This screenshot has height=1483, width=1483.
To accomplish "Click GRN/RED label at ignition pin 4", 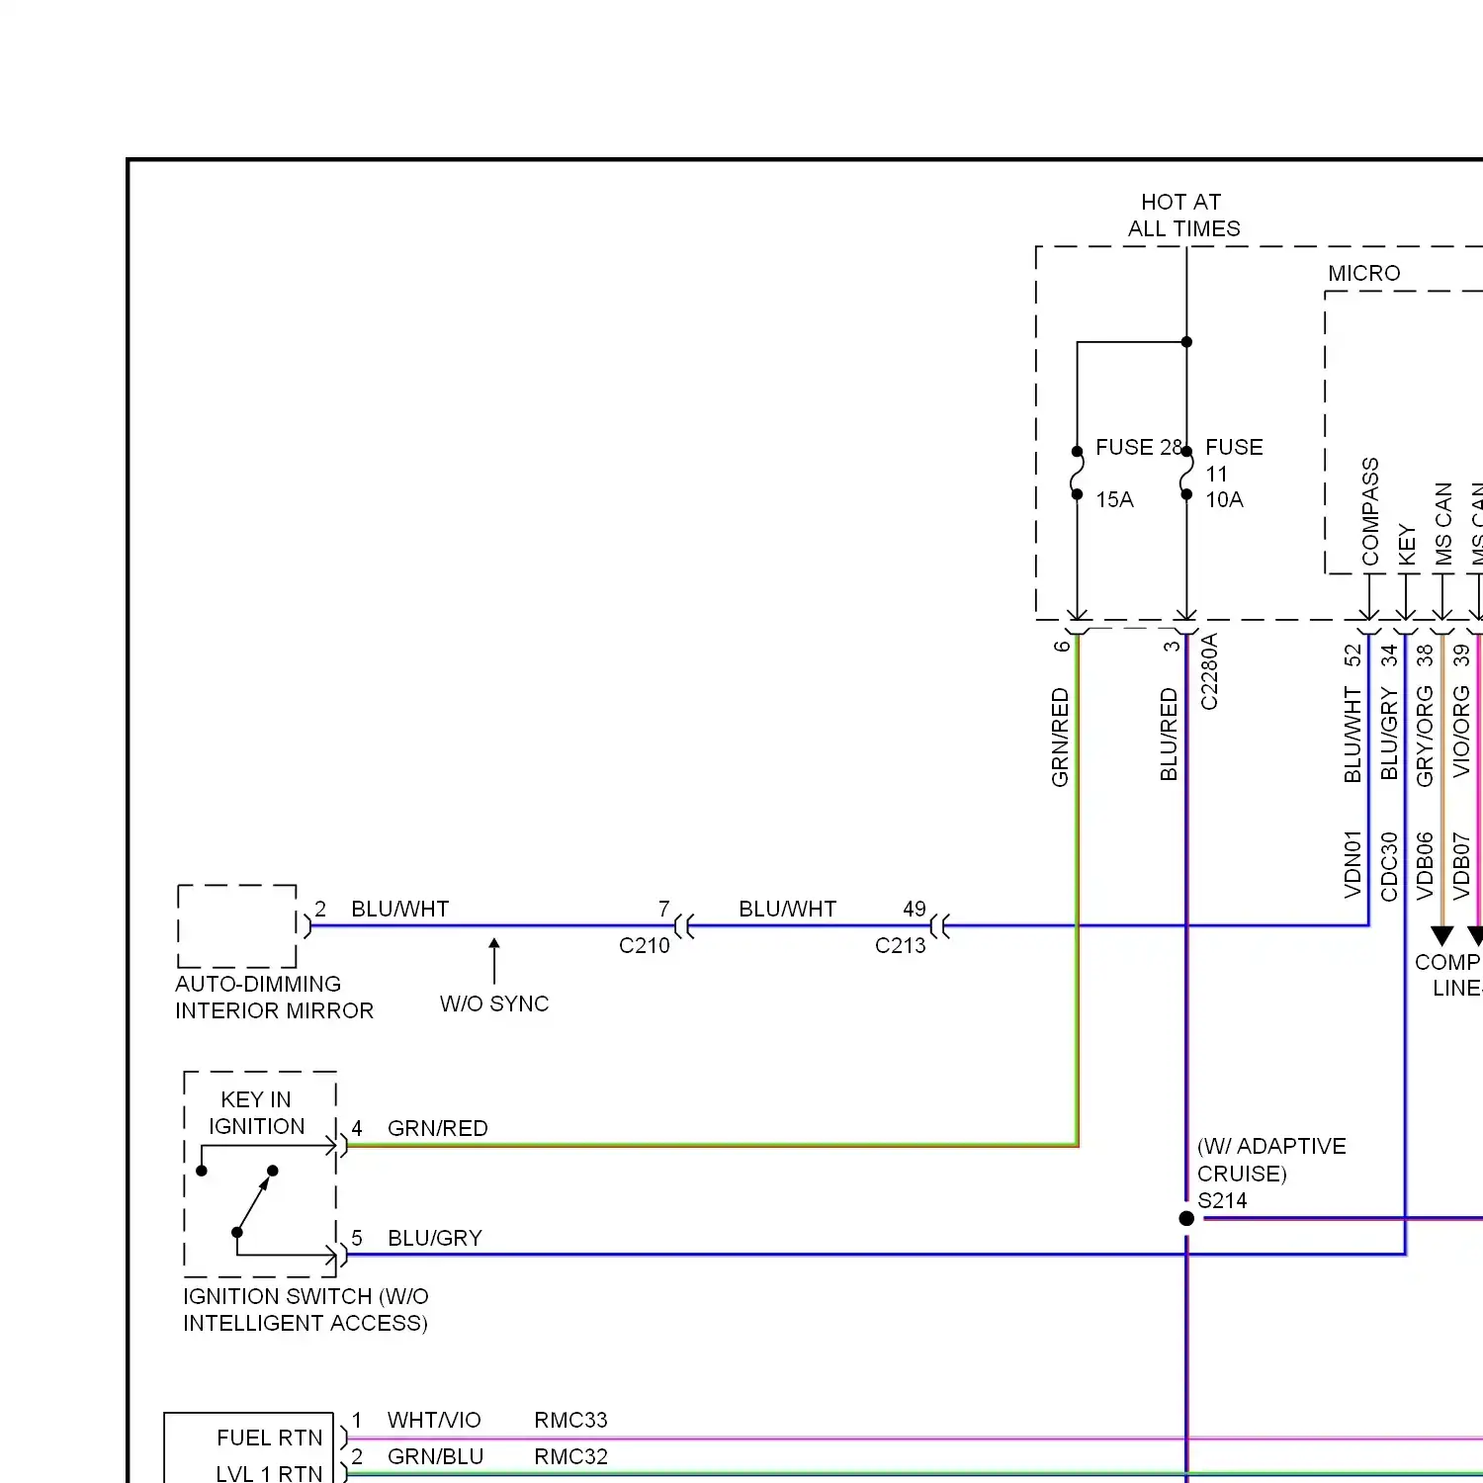I will 437,1128.
